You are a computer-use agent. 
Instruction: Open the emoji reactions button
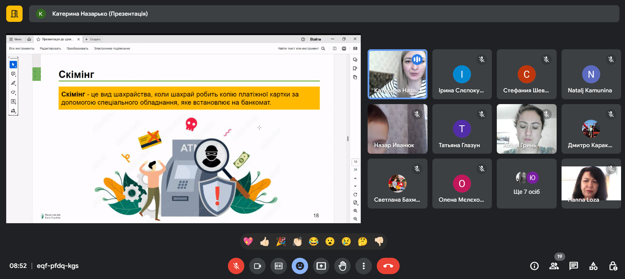[300, 266]
